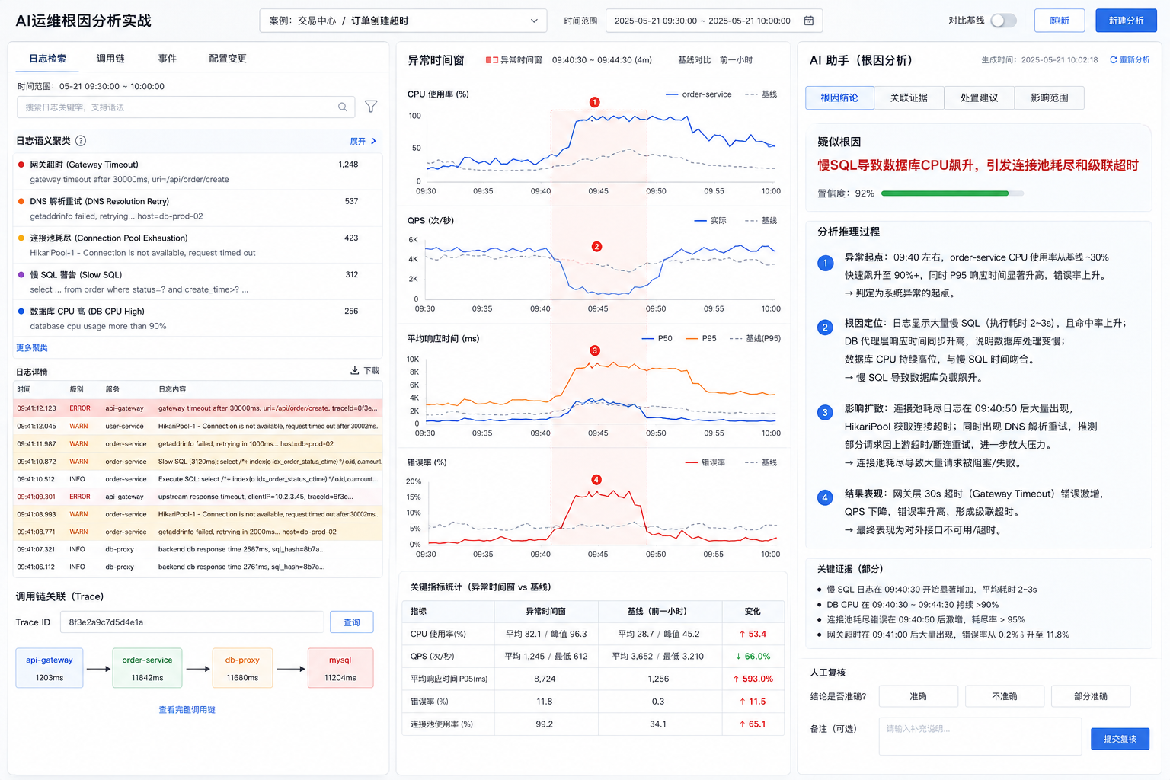Open 查看完整调用链 link
This screenshot has height=780, width=1170.
point(187,709)
